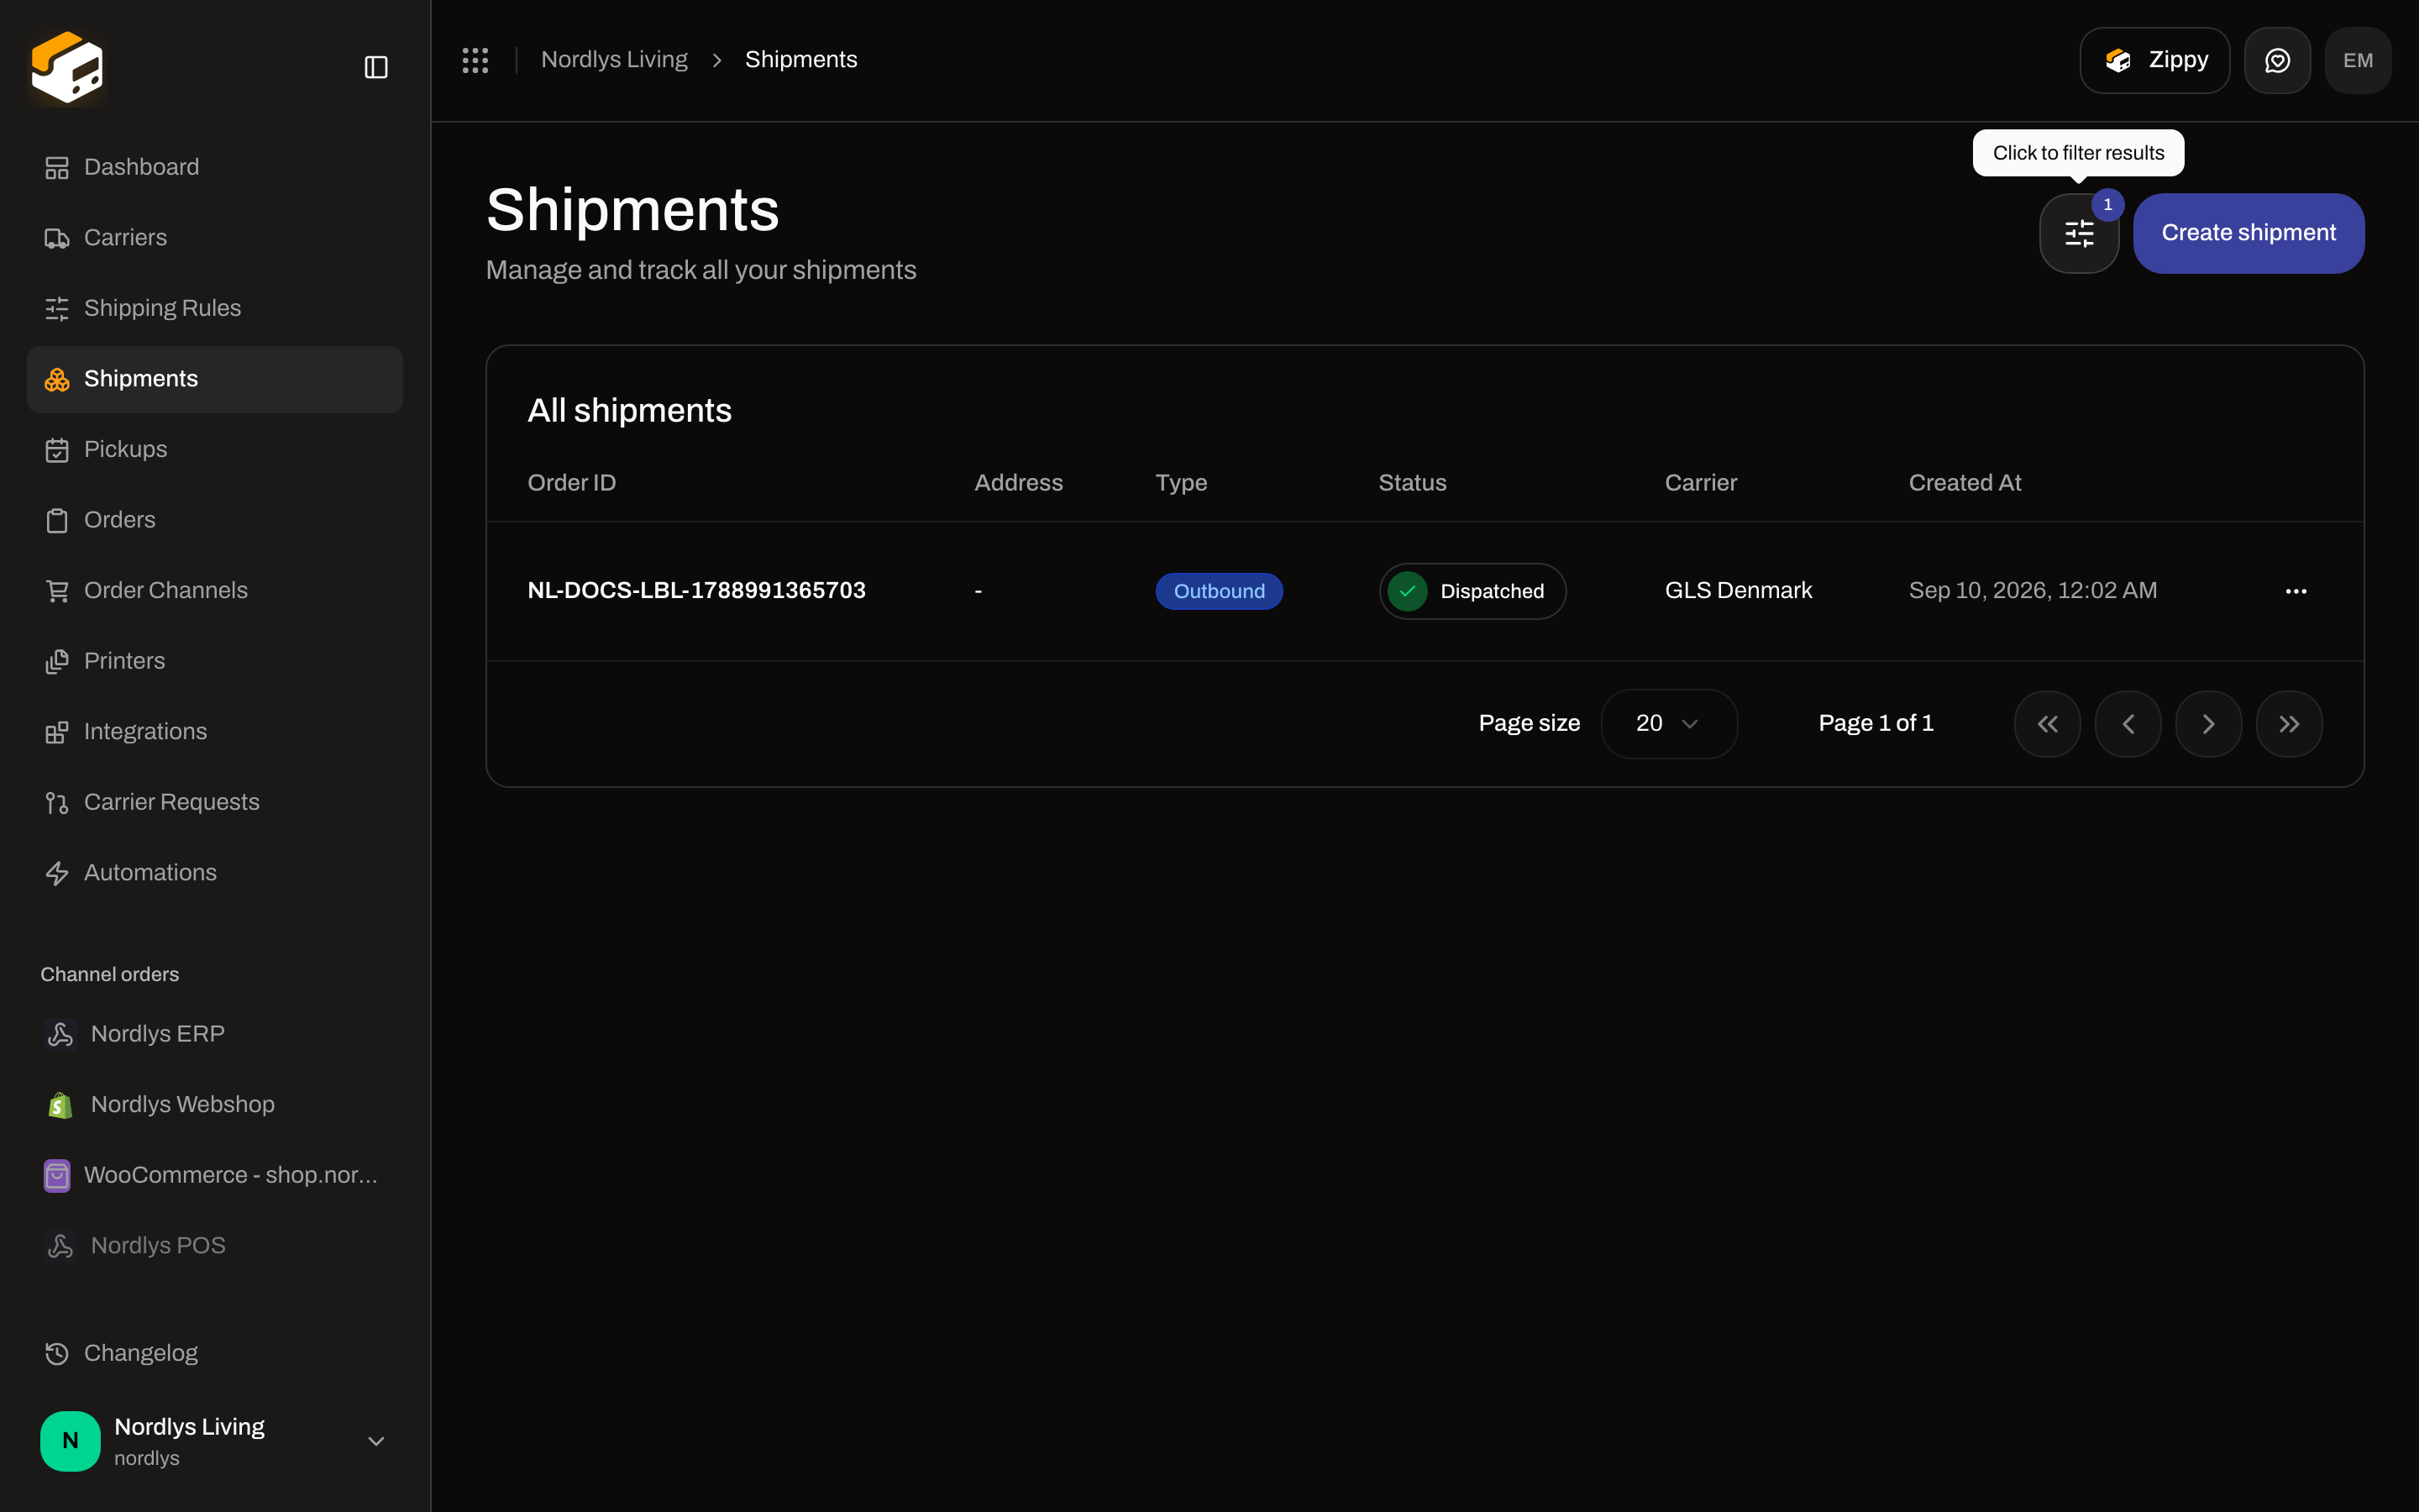Click Shipments breadcrumb item

click(x=800, y=60)
